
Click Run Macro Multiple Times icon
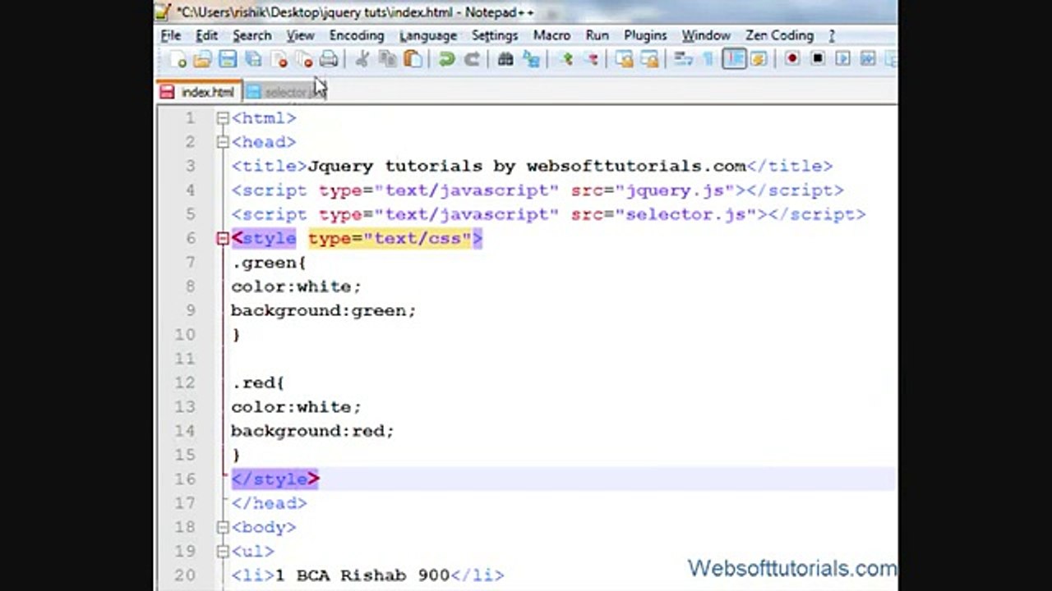[868, 59]
